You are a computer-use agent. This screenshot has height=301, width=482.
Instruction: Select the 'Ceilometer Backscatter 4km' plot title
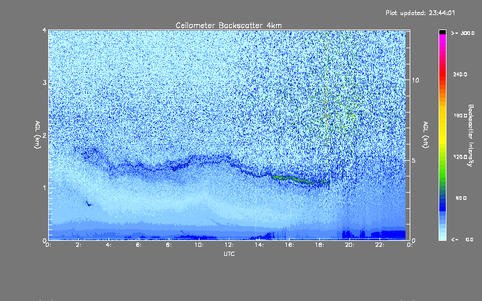[228, 25]
